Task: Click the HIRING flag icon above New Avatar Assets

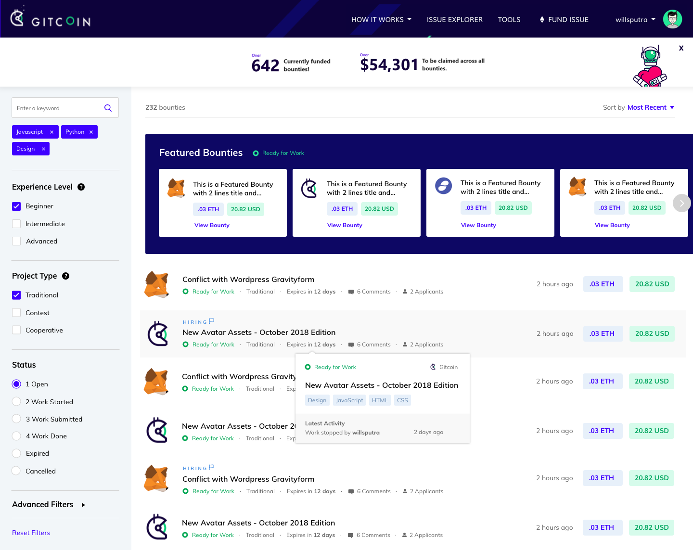Action: (x=211, y=321)
